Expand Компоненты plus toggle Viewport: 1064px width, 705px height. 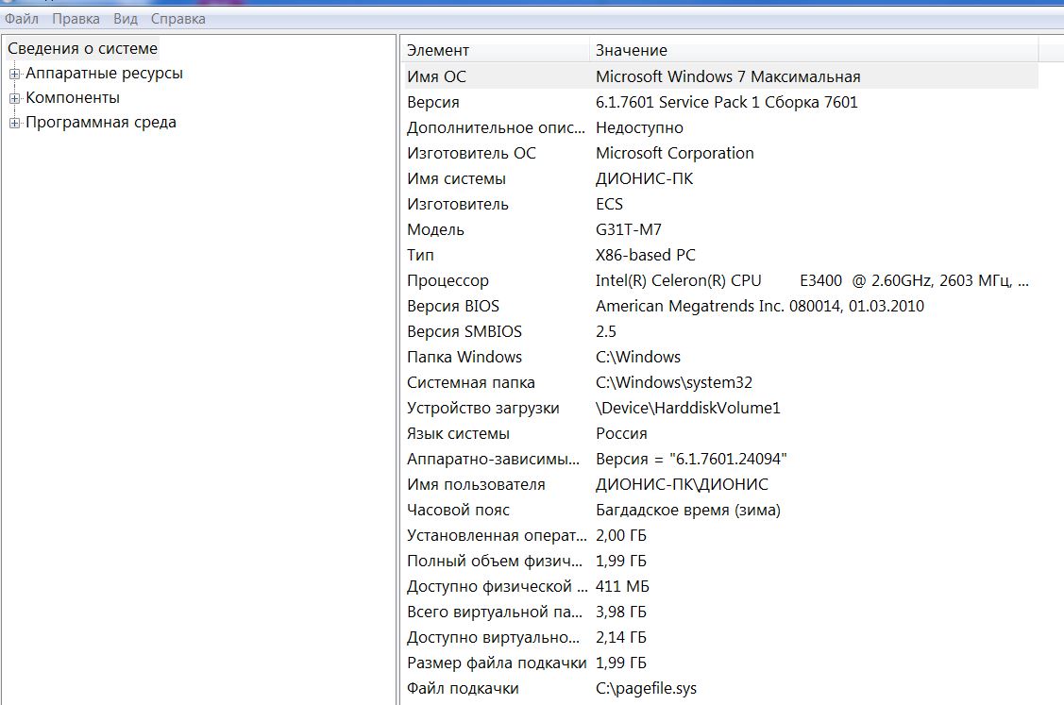(14, 98)
